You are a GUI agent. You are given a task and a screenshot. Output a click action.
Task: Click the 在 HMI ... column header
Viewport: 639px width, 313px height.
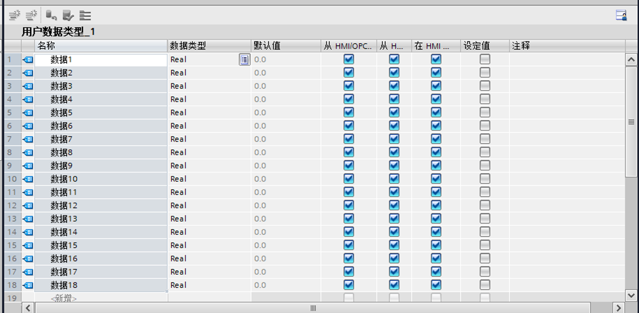pyautogui.click(x=436, y=46)
